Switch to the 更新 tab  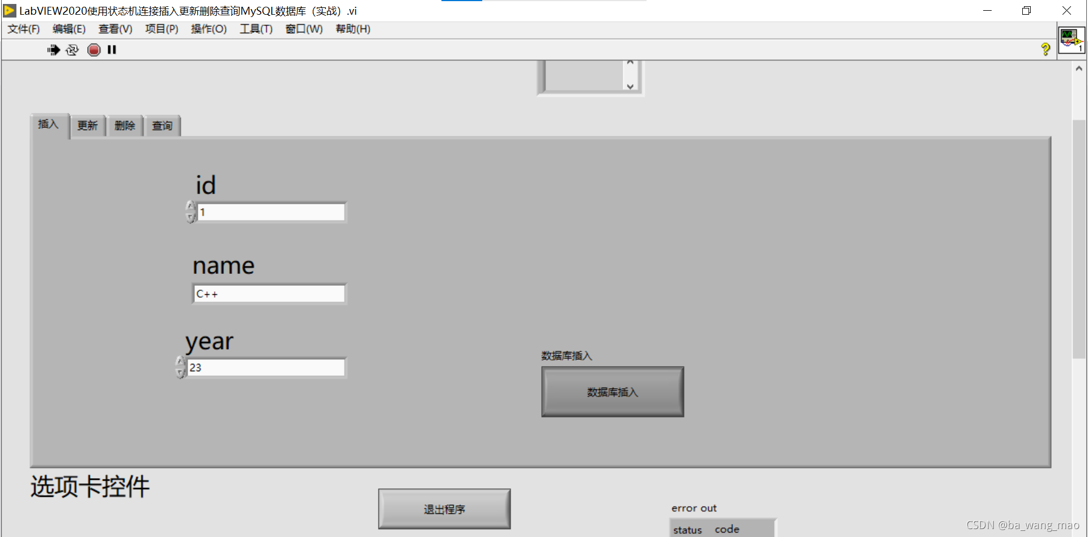click(88, 125)
